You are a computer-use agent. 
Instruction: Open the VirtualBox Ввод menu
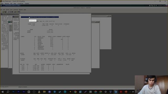click(x=15, y=3)
